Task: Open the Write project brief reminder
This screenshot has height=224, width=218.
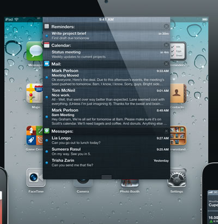Action: click(106, 36)
